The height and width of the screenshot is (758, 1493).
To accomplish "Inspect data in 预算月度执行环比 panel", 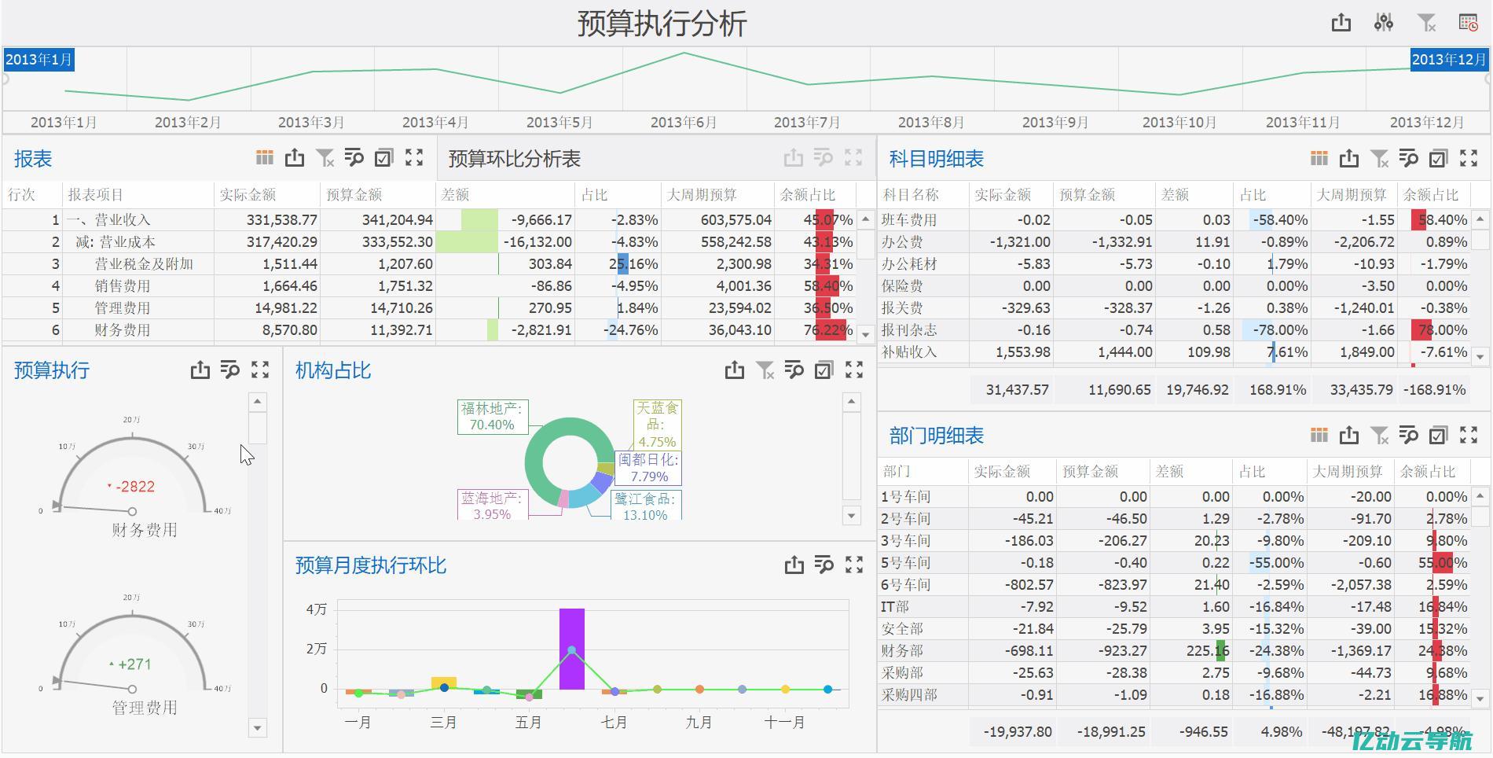I will click(x=824, y=565).
